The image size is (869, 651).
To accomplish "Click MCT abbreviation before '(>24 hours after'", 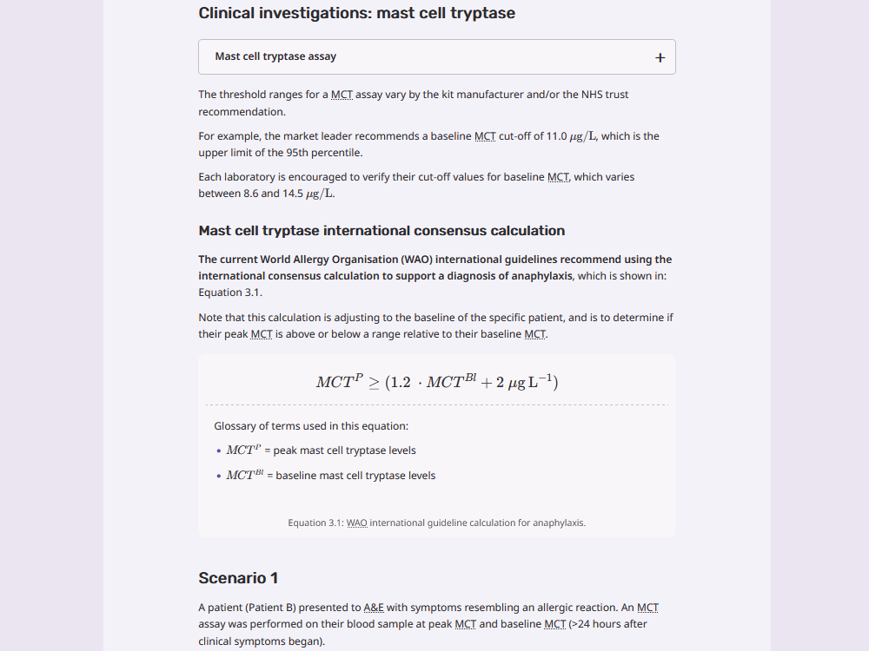I will (x=554, y=624).
